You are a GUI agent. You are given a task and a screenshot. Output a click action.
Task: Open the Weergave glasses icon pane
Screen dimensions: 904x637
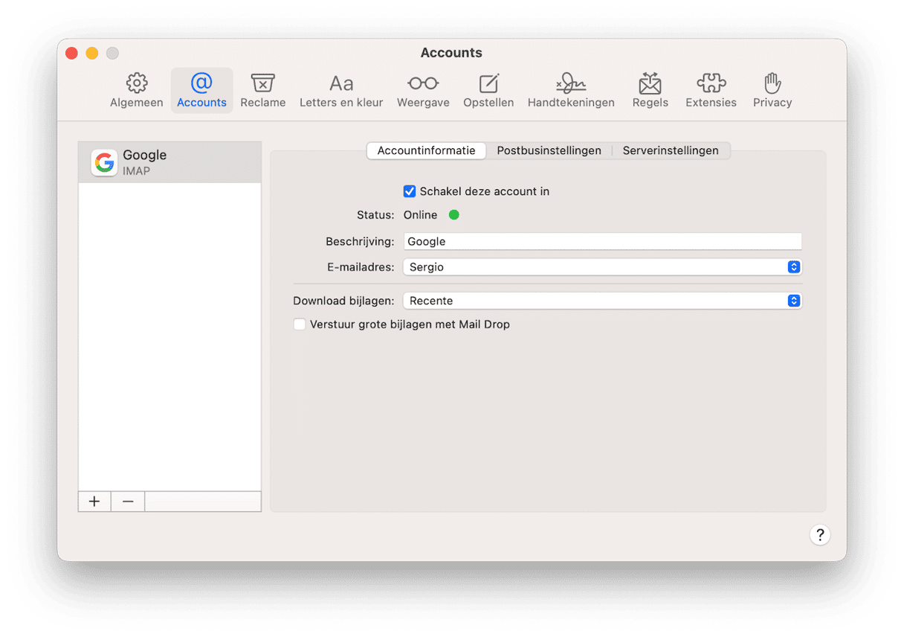pyautogui.click(x=423, y=91)
